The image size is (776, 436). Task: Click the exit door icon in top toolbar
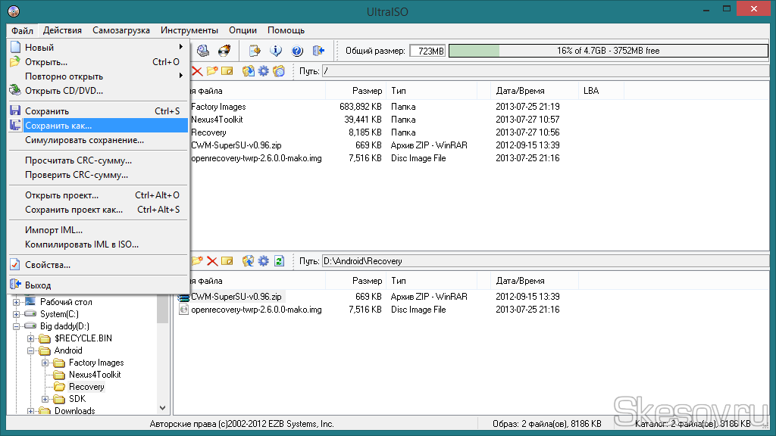coord(318,51)
